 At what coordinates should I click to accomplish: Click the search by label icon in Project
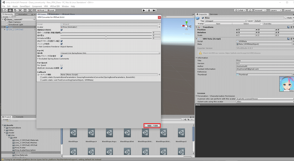189,120
